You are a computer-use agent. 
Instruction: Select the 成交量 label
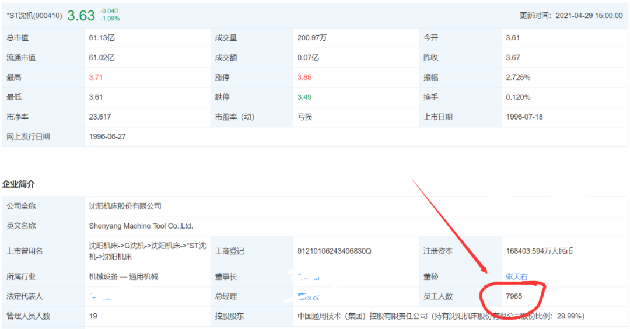(x=226, y=38)
